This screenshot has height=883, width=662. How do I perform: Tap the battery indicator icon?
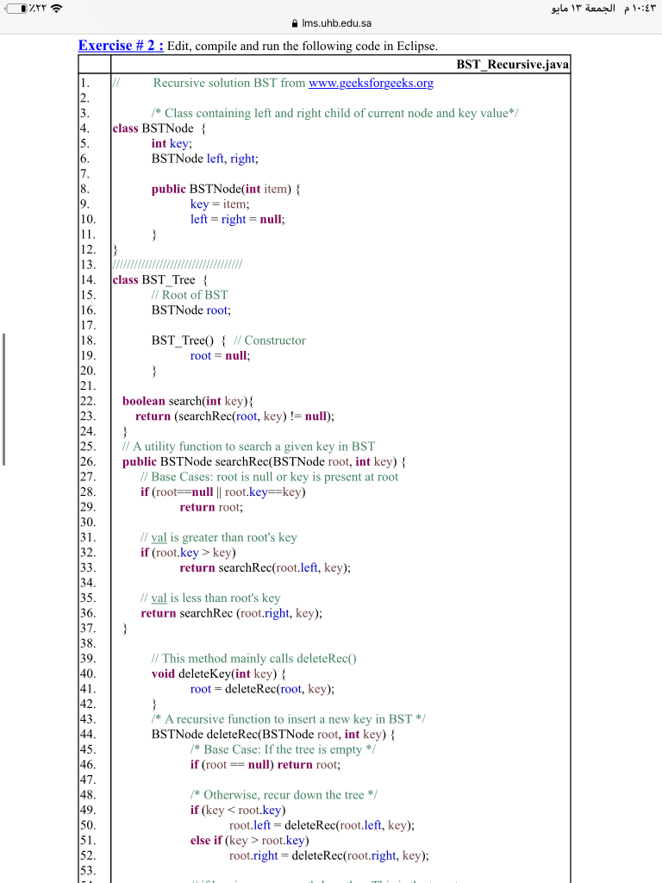coord(16,9)
